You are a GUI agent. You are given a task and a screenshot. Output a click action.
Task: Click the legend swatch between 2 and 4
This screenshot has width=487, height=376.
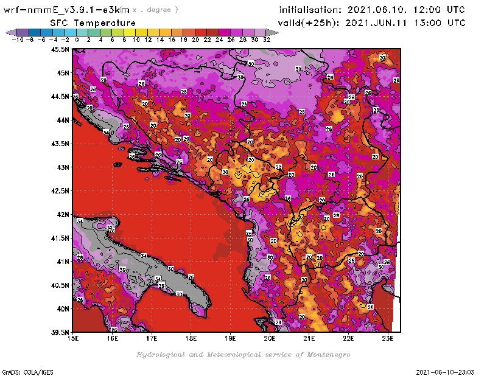click(94, 33)
